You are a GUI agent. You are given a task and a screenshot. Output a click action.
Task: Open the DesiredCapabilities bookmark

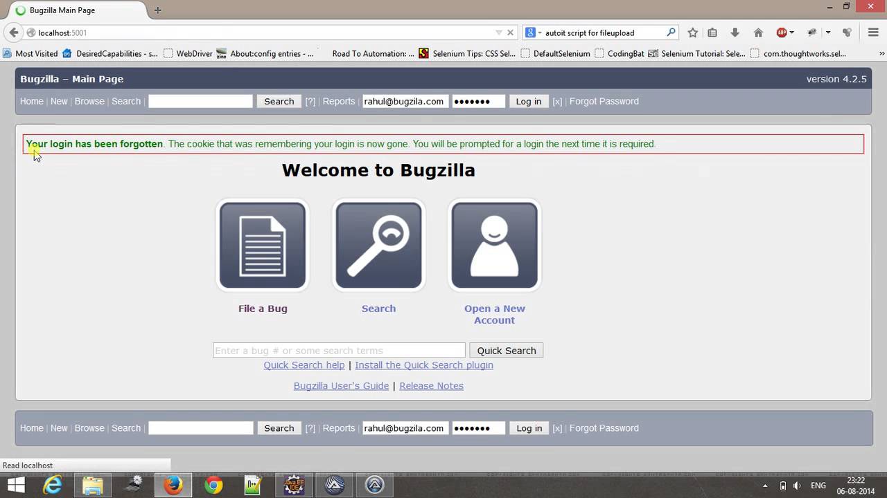[110, 53]
